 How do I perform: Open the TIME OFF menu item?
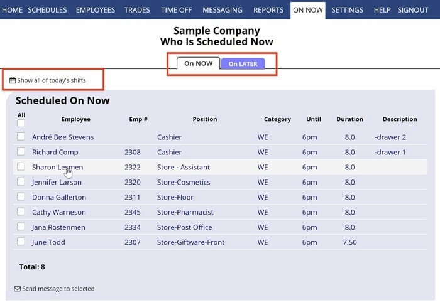point(176,10)
